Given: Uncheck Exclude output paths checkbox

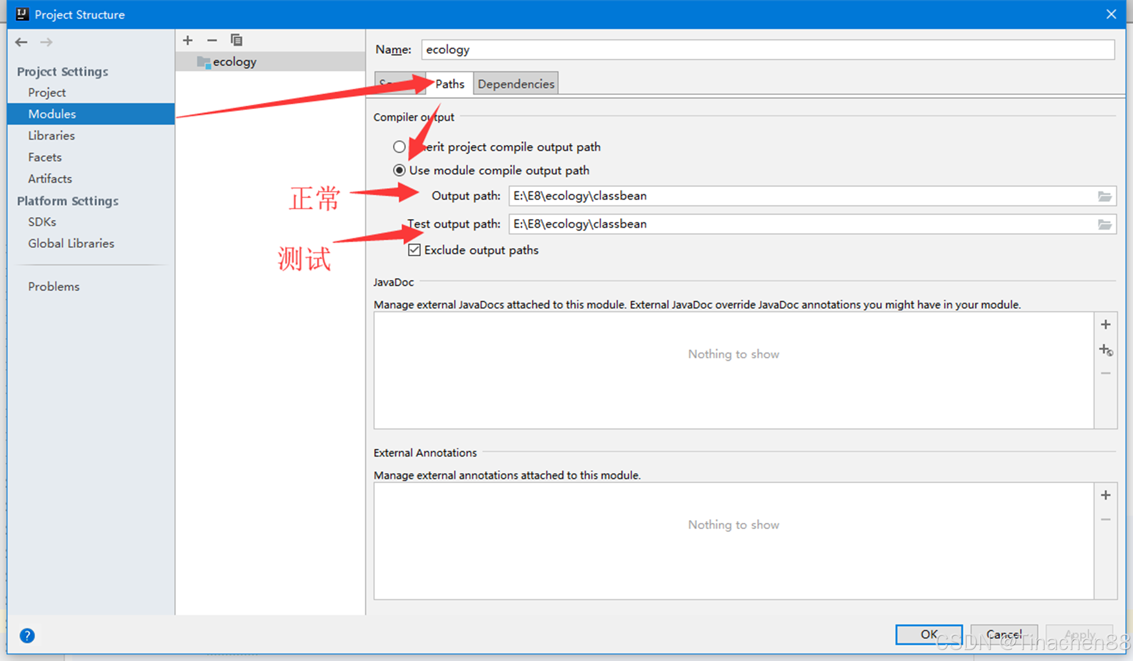Looking at the screenshot, I should tap(414, 250).
